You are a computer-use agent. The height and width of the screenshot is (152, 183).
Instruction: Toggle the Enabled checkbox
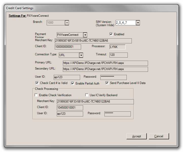(x=111, y=34)
